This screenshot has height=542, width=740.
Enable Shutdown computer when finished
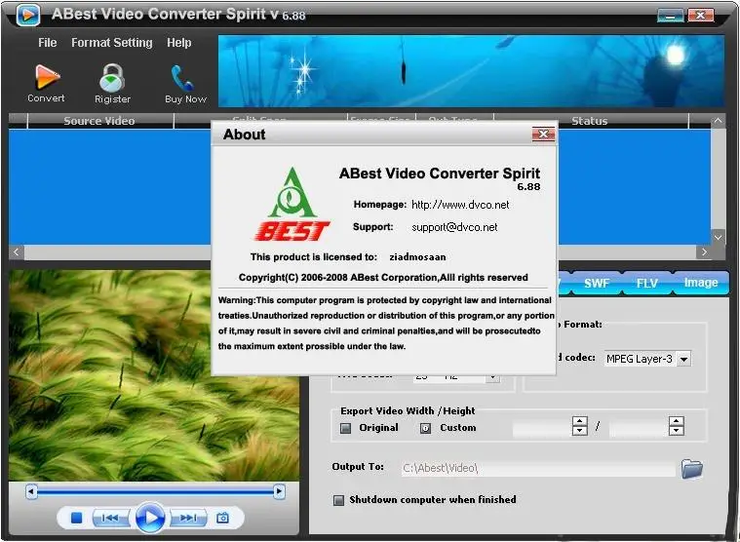point(338,500)
